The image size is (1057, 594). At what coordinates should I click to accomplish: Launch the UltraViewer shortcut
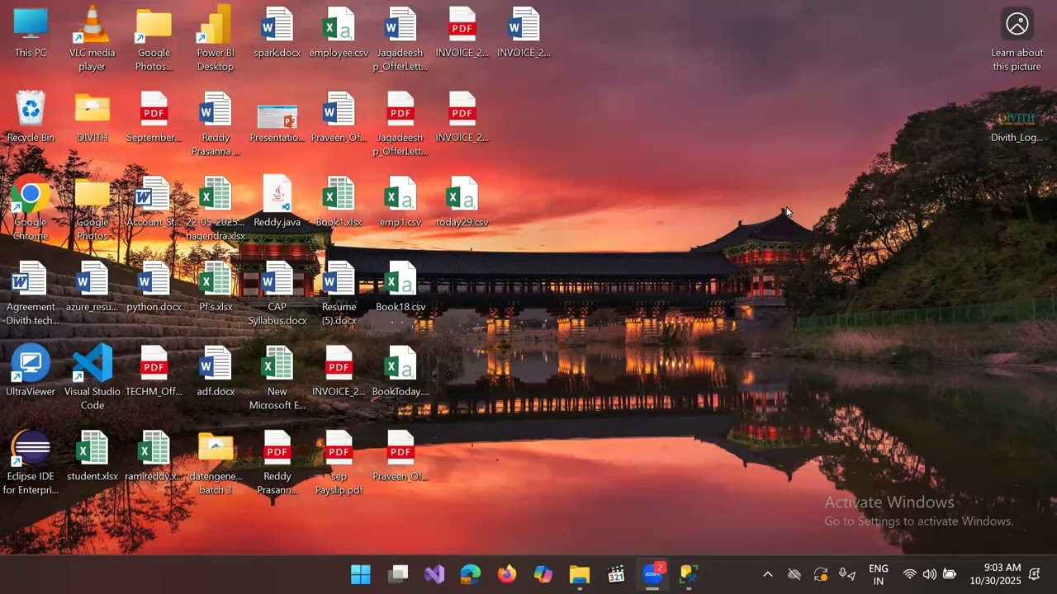click(31, 371)
